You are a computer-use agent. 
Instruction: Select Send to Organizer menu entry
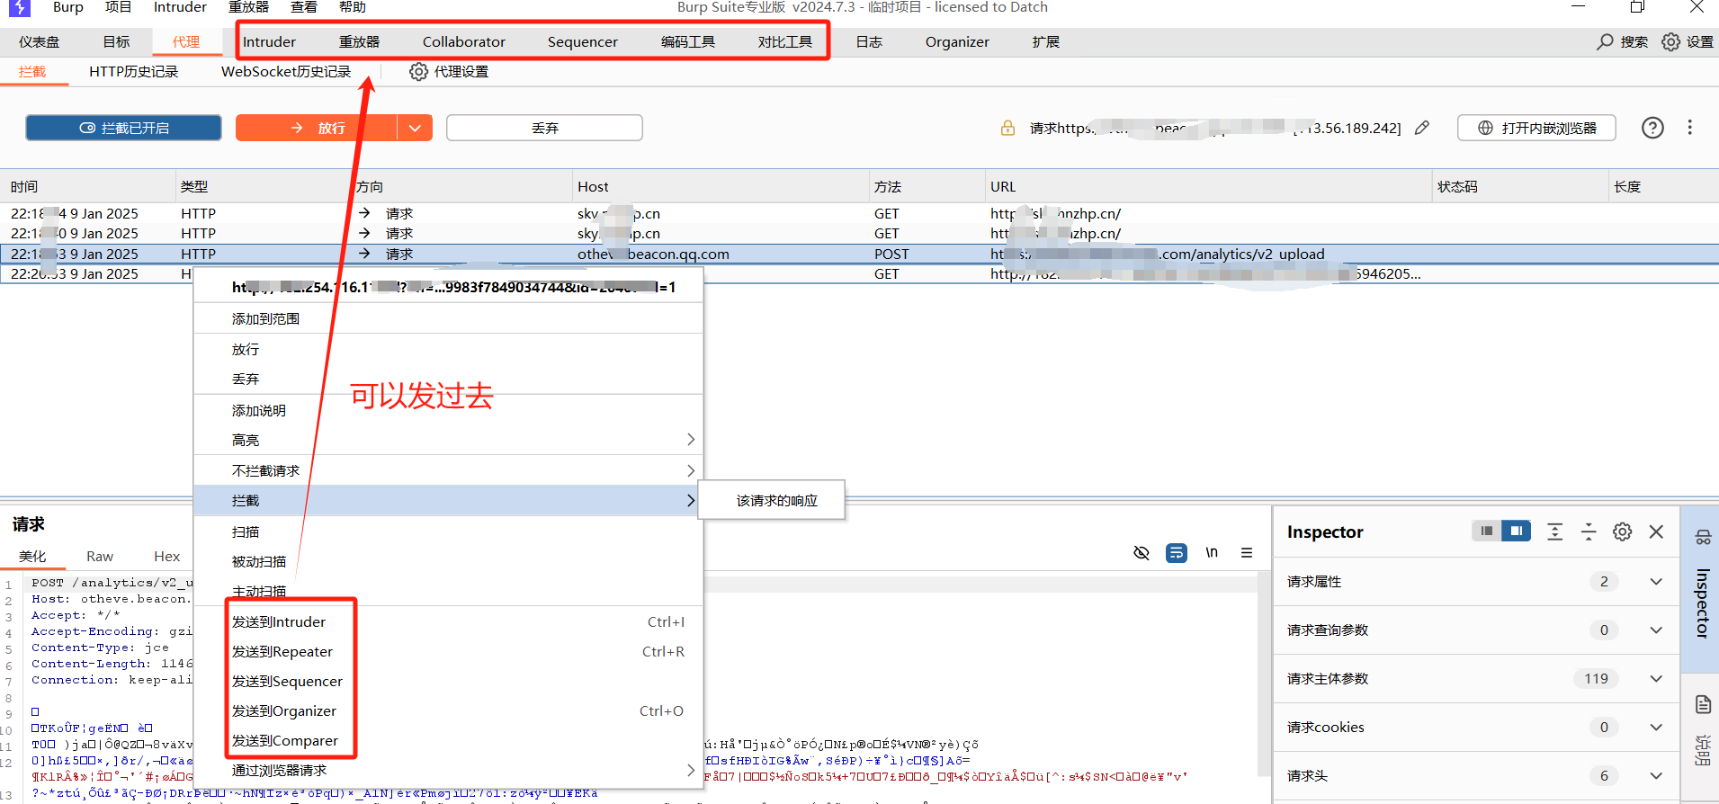pyautogui.click(x=448, y=710)
